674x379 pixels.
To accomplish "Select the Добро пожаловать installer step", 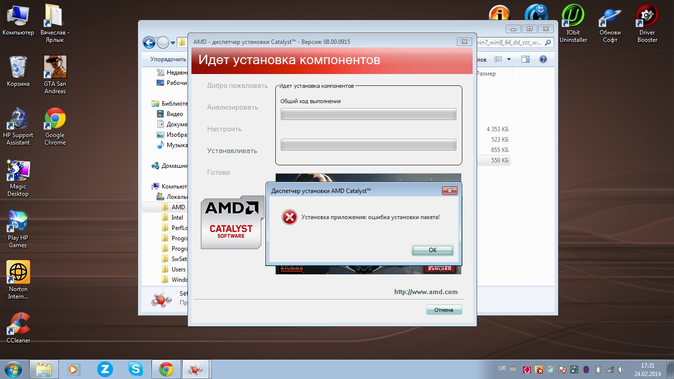I will coord(237,85).
